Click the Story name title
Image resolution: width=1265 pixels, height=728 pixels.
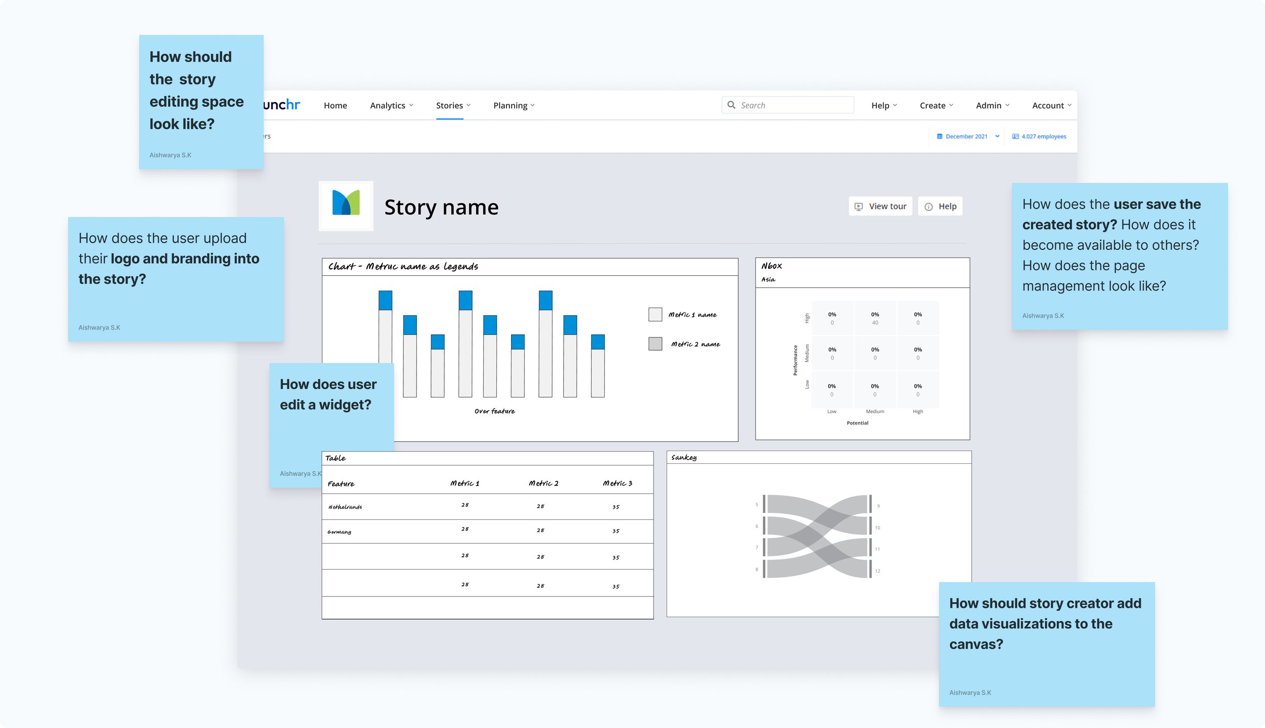pos(441,207)
